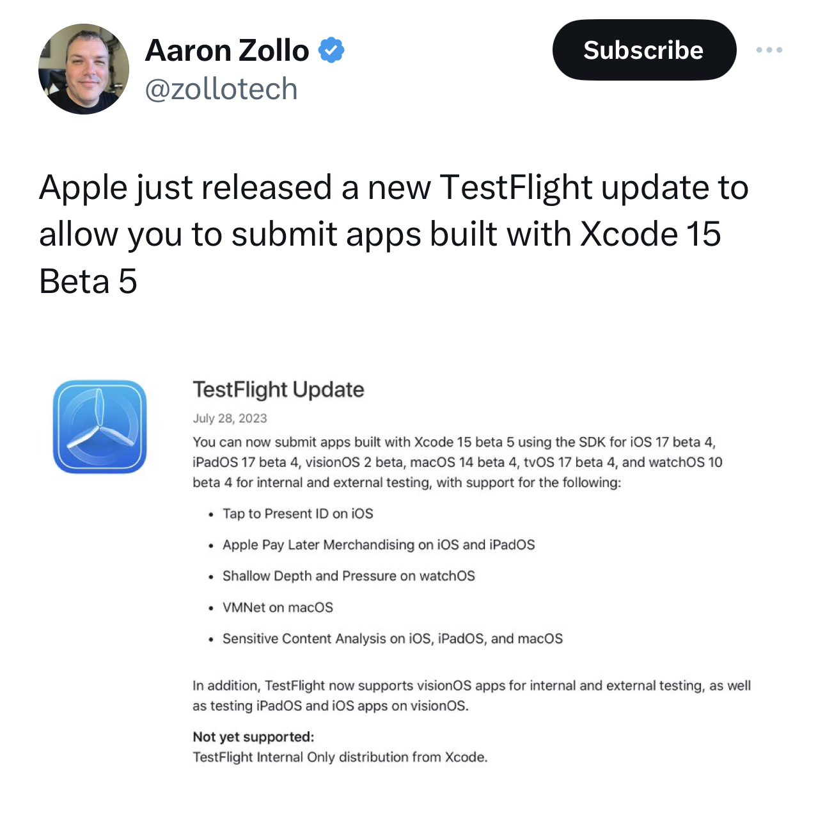Click the VMNet on macOS bullet

click(x=278, y=607)
